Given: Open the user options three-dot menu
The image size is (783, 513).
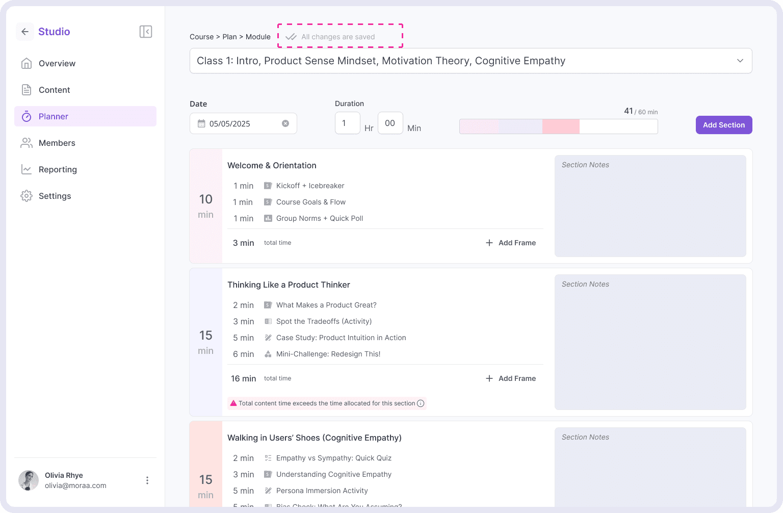Looking at the screenshot, I should tap(147, 480).
